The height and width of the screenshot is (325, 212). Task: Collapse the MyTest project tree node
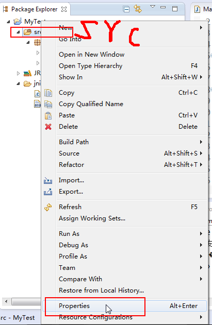tap(8, 22)
